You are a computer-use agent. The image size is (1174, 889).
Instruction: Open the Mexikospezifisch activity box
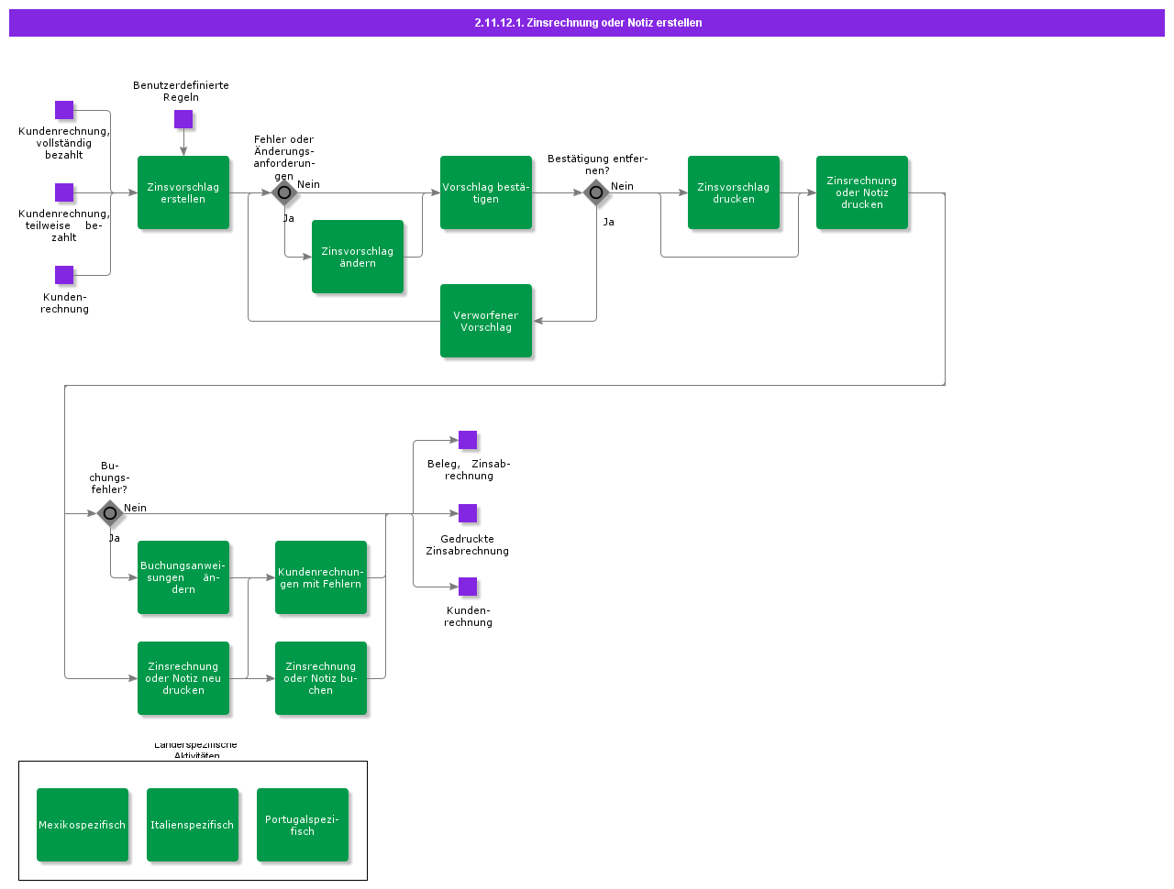tap(83, 825)
